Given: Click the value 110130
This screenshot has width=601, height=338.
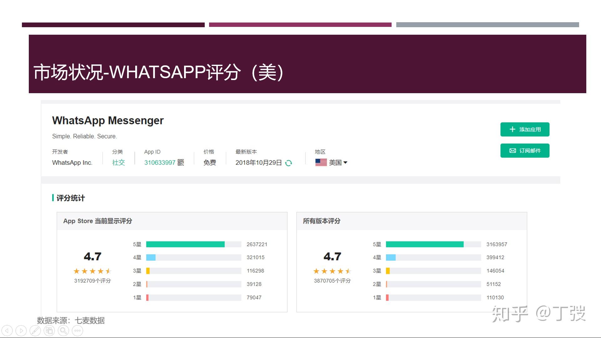Looking at the screenshot, I should [x=495, y=297].
